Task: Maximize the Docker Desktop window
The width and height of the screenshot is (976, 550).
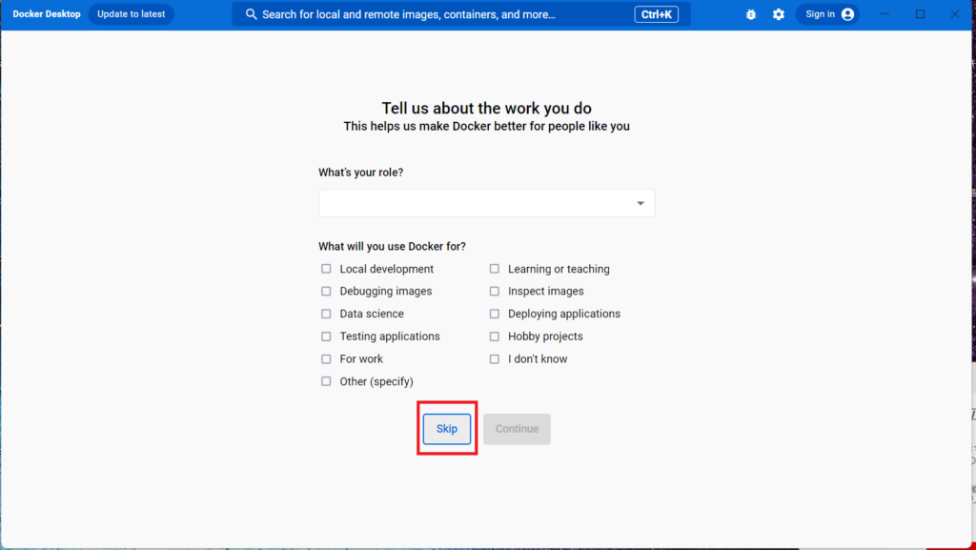Action: tap(920, 13)
